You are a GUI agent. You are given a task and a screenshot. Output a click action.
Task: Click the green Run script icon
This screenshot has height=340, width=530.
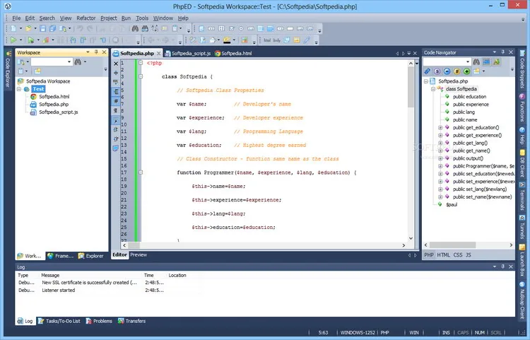13,40
